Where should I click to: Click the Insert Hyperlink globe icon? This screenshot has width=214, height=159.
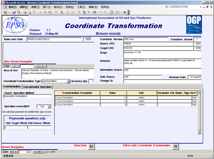[x=62, y=12]
